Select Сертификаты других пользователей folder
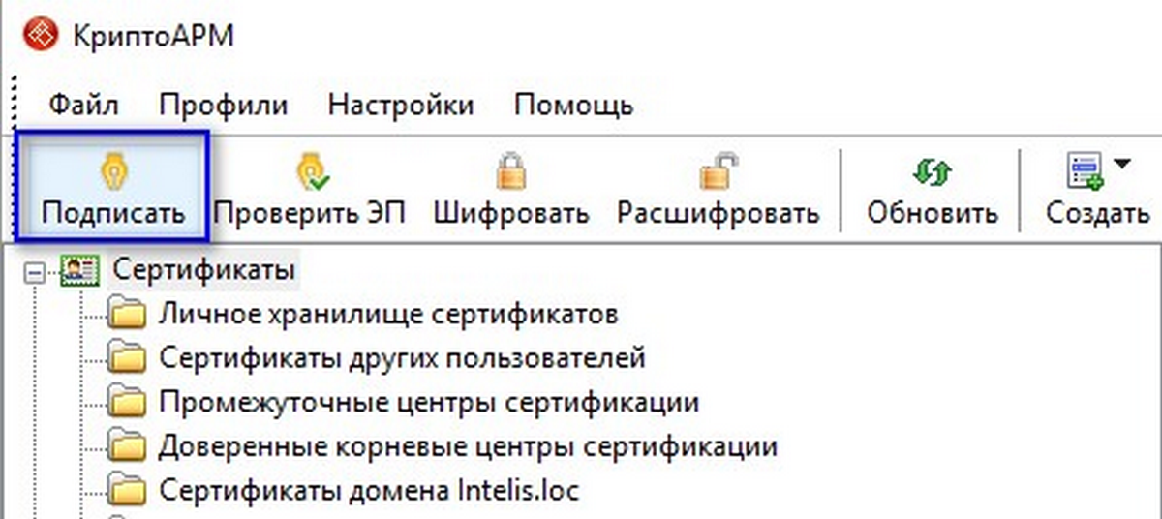Viewport: 1162px width, 519px height. 402,358
